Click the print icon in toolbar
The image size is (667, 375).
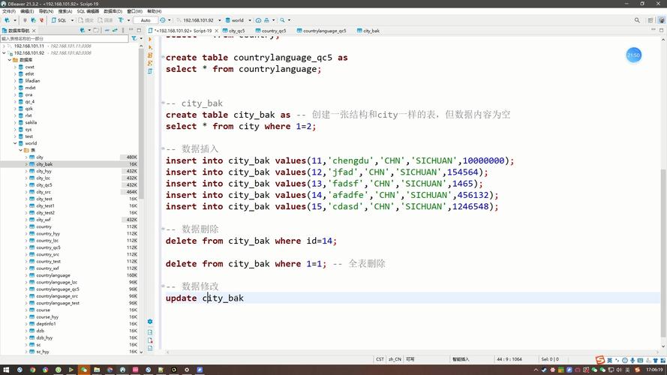[266, 20]
